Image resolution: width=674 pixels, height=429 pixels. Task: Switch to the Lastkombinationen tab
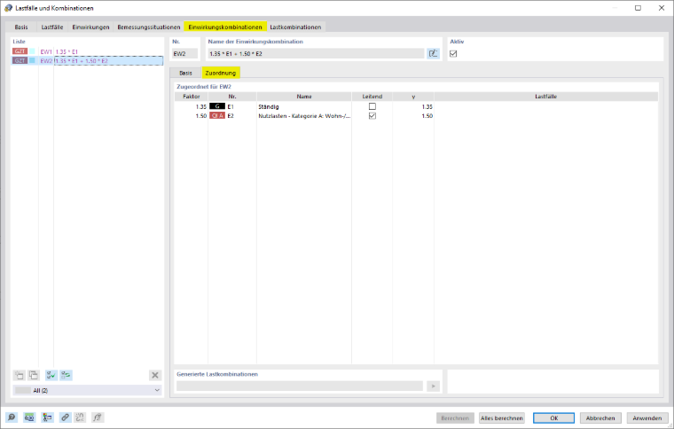coord(295,27)
